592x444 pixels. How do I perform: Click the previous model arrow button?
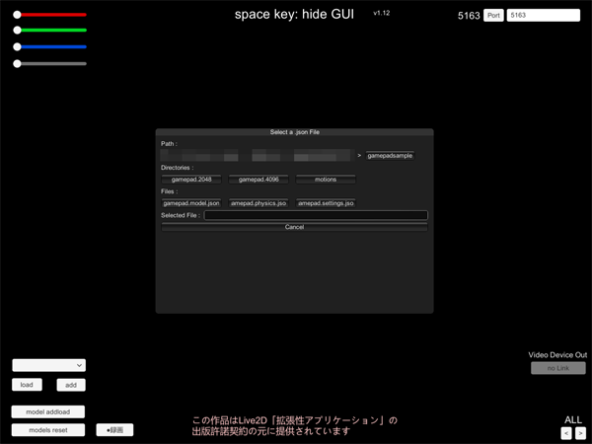[566, 433]
